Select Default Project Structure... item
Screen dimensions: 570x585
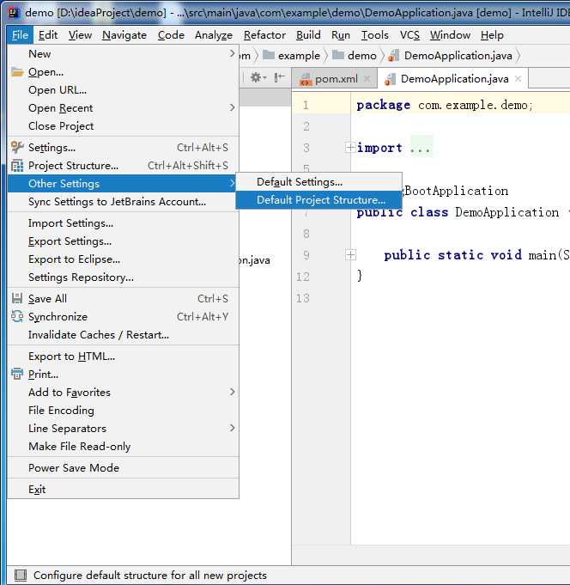(x=319, y=200)
